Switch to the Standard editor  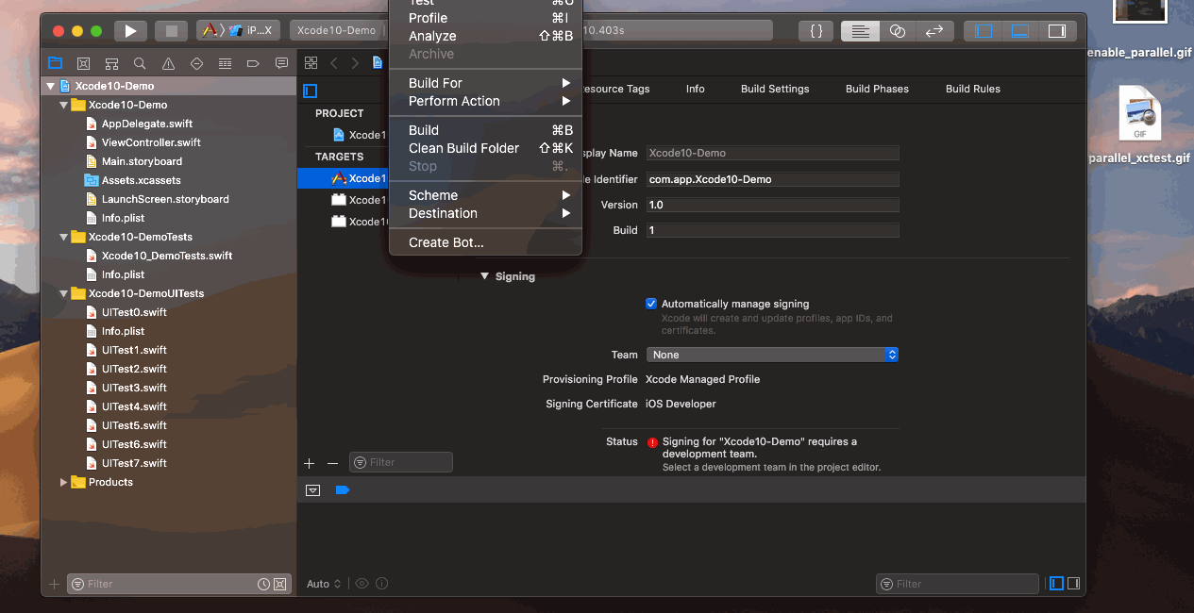click(860, 31)
